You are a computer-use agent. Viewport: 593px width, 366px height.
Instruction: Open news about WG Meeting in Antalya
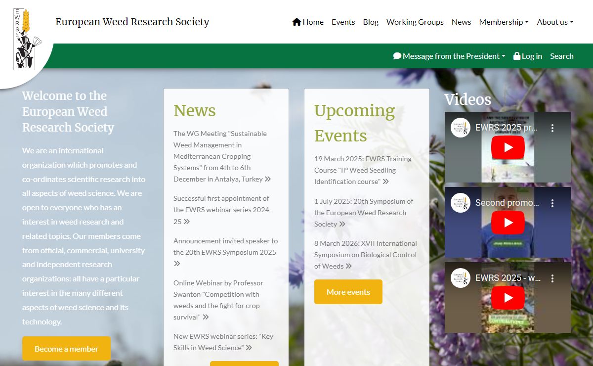coord(222,156)
